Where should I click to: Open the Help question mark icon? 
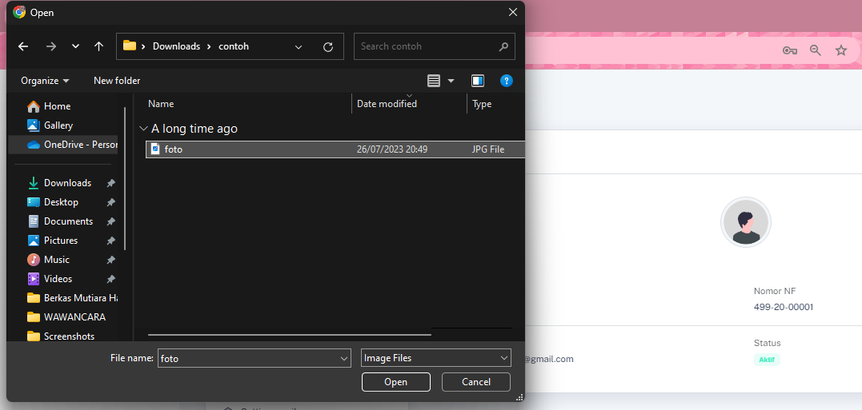coord(506,81)
